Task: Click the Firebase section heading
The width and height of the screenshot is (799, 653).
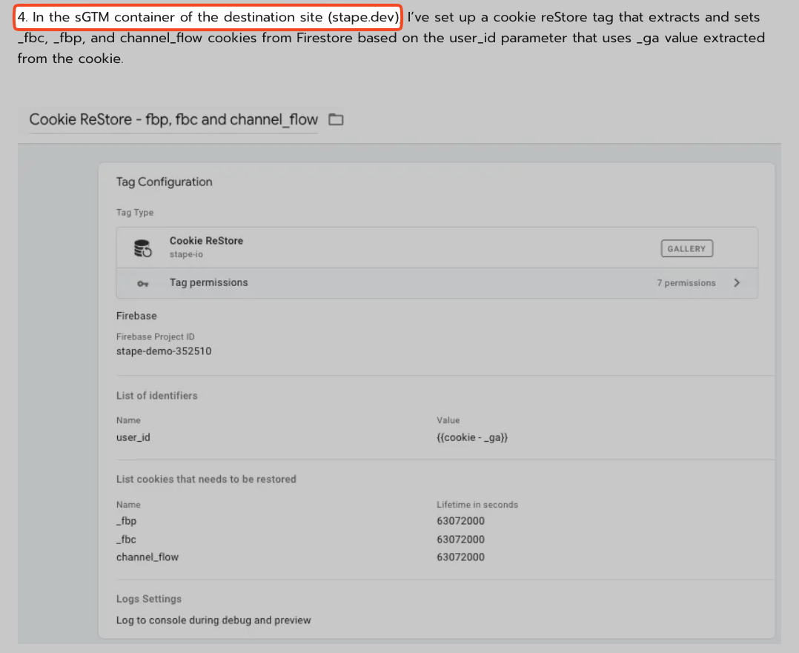Action: pos(136,316)
